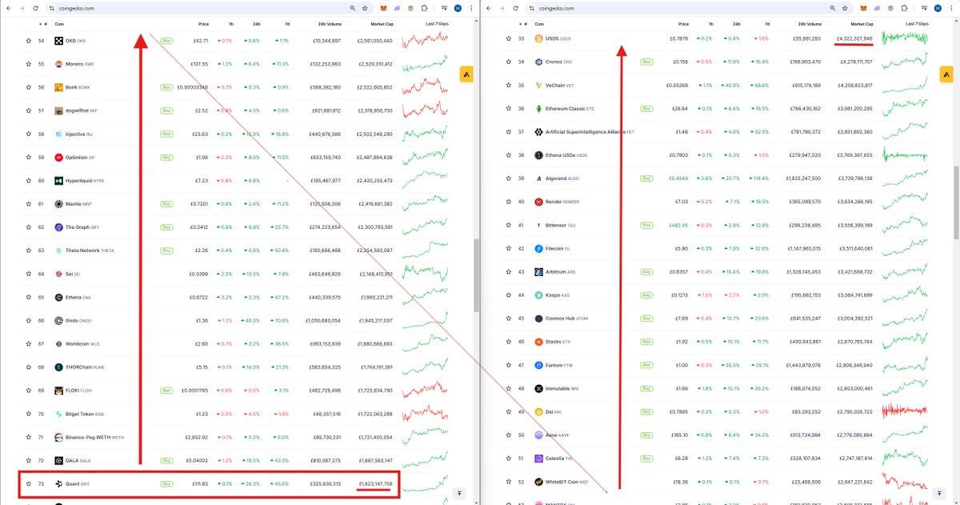Sort by Coin column in right window
The width and height of the screenshot is (960, 505).
tap(538, 24)
